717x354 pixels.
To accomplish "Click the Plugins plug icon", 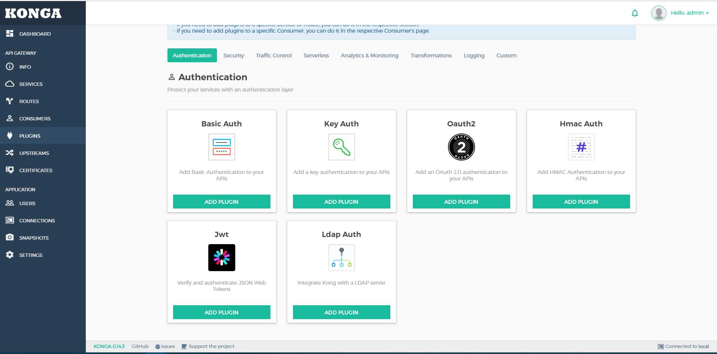I will point(10,135).
